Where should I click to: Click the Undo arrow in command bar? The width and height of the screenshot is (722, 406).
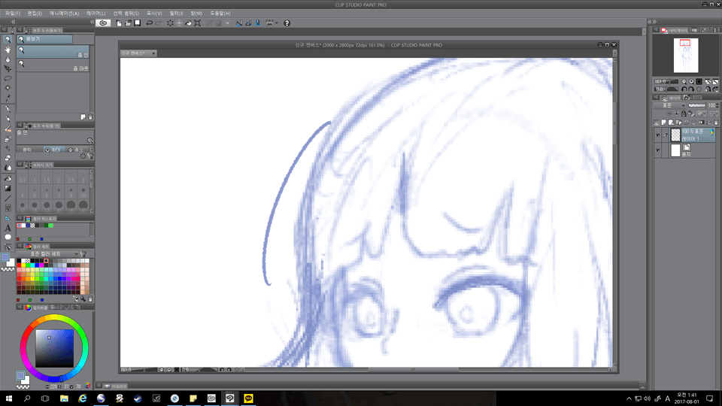149,23
